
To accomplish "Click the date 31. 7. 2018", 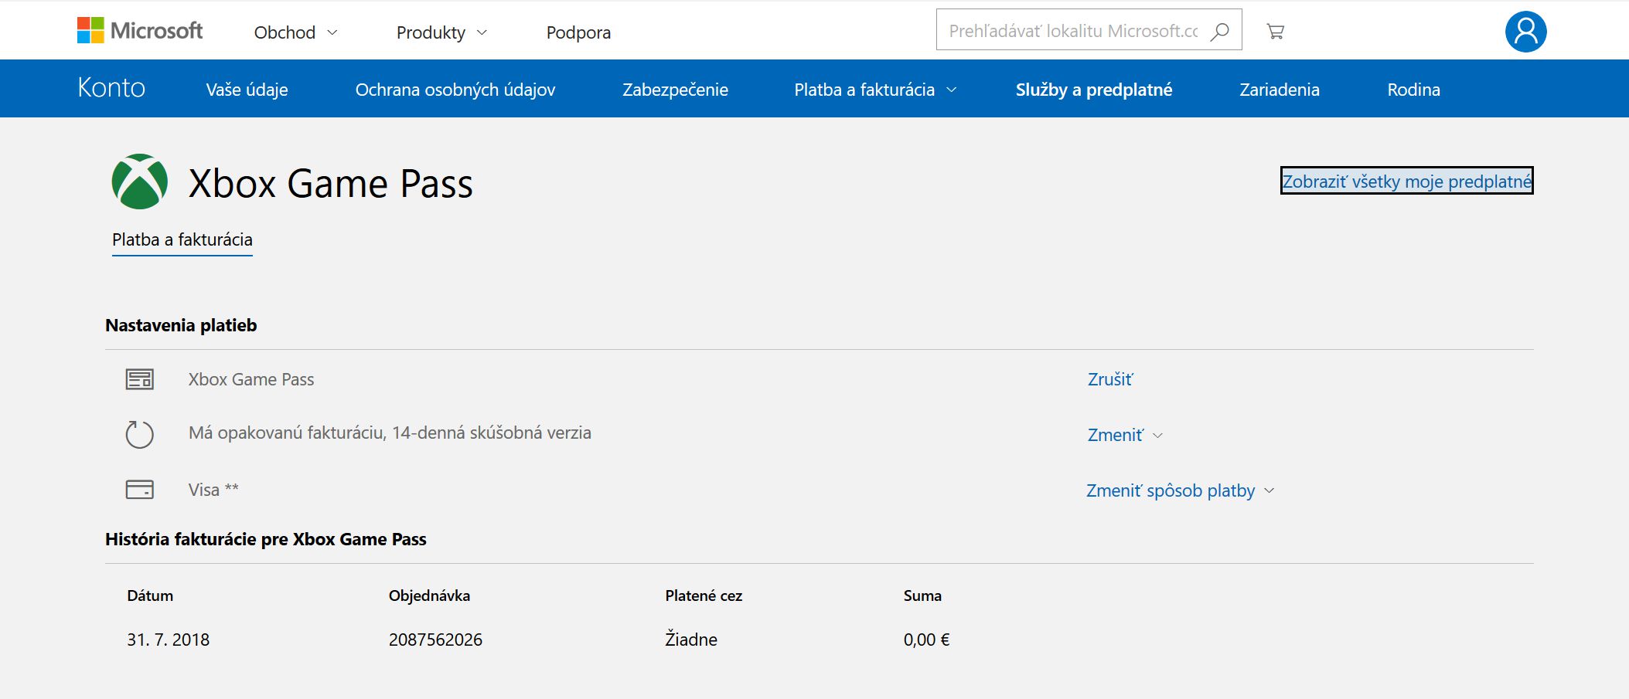I will coord(169,640).
